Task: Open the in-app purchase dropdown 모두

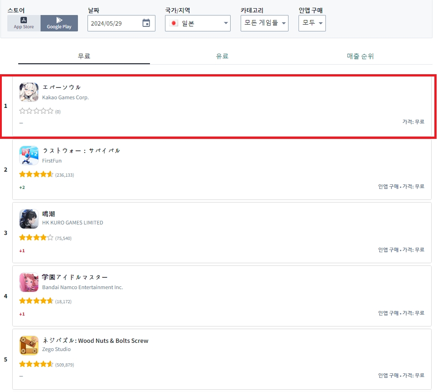Action: pyautogui.click(x=312, y=23)
